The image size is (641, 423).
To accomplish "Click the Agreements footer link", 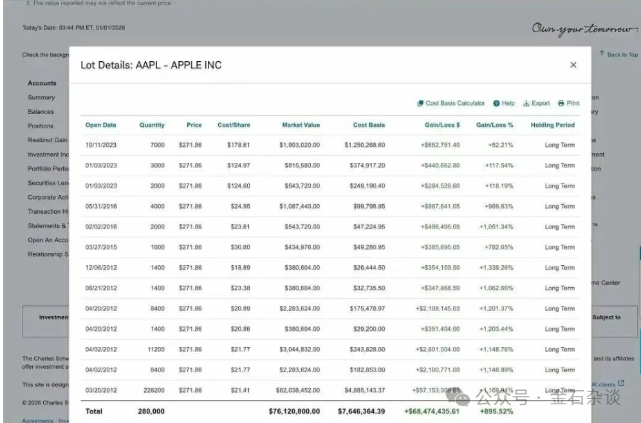I will (x=38, y=420).
